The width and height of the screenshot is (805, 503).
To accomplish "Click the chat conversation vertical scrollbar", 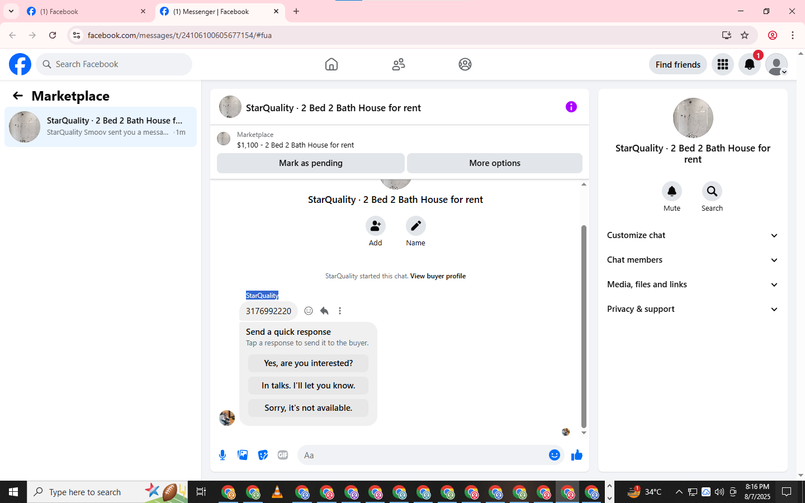I will pos(584,326).
